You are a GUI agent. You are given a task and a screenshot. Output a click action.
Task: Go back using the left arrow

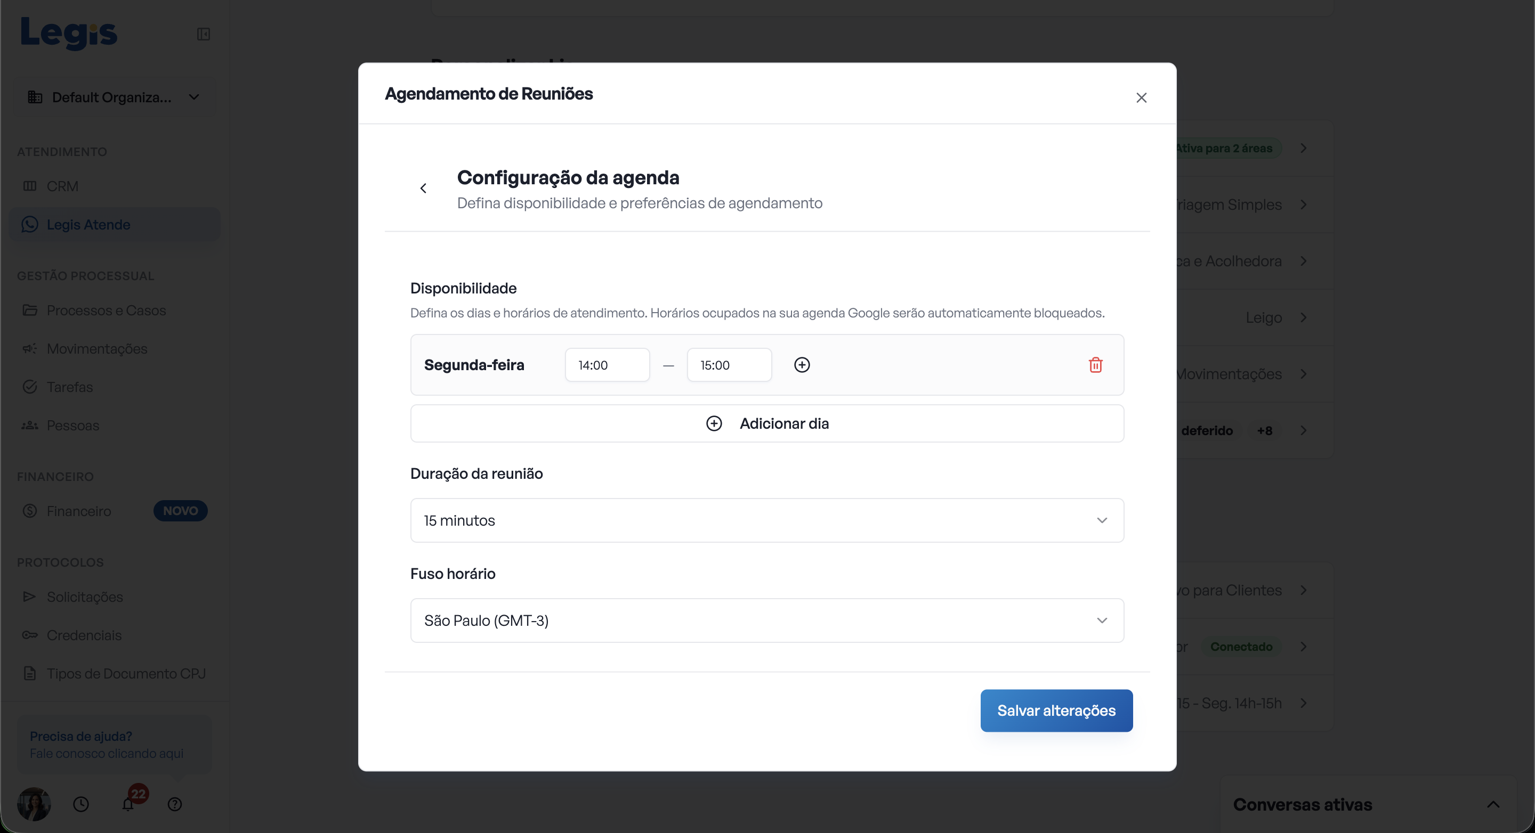click(423, 188)
